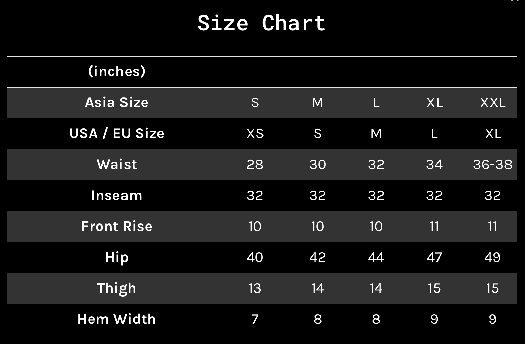
Task: Click the Inseam row label
Action: tap(117, 195)
